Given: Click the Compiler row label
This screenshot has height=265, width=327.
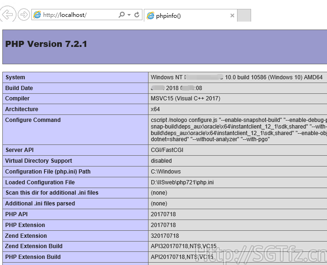Looking at the screenshot, I should click(x=17, y=98).
